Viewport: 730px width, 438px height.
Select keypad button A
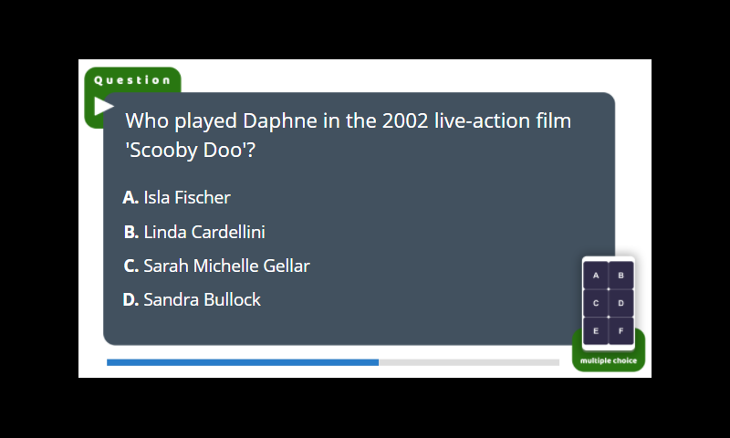point(596,275)
